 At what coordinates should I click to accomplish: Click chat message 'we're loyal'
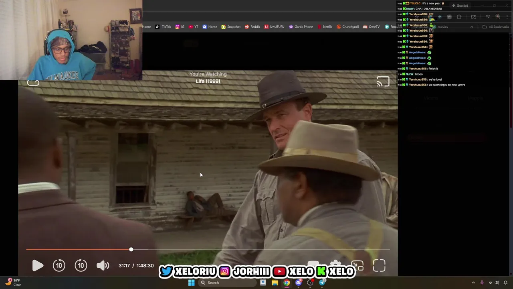tap(435, 79)
